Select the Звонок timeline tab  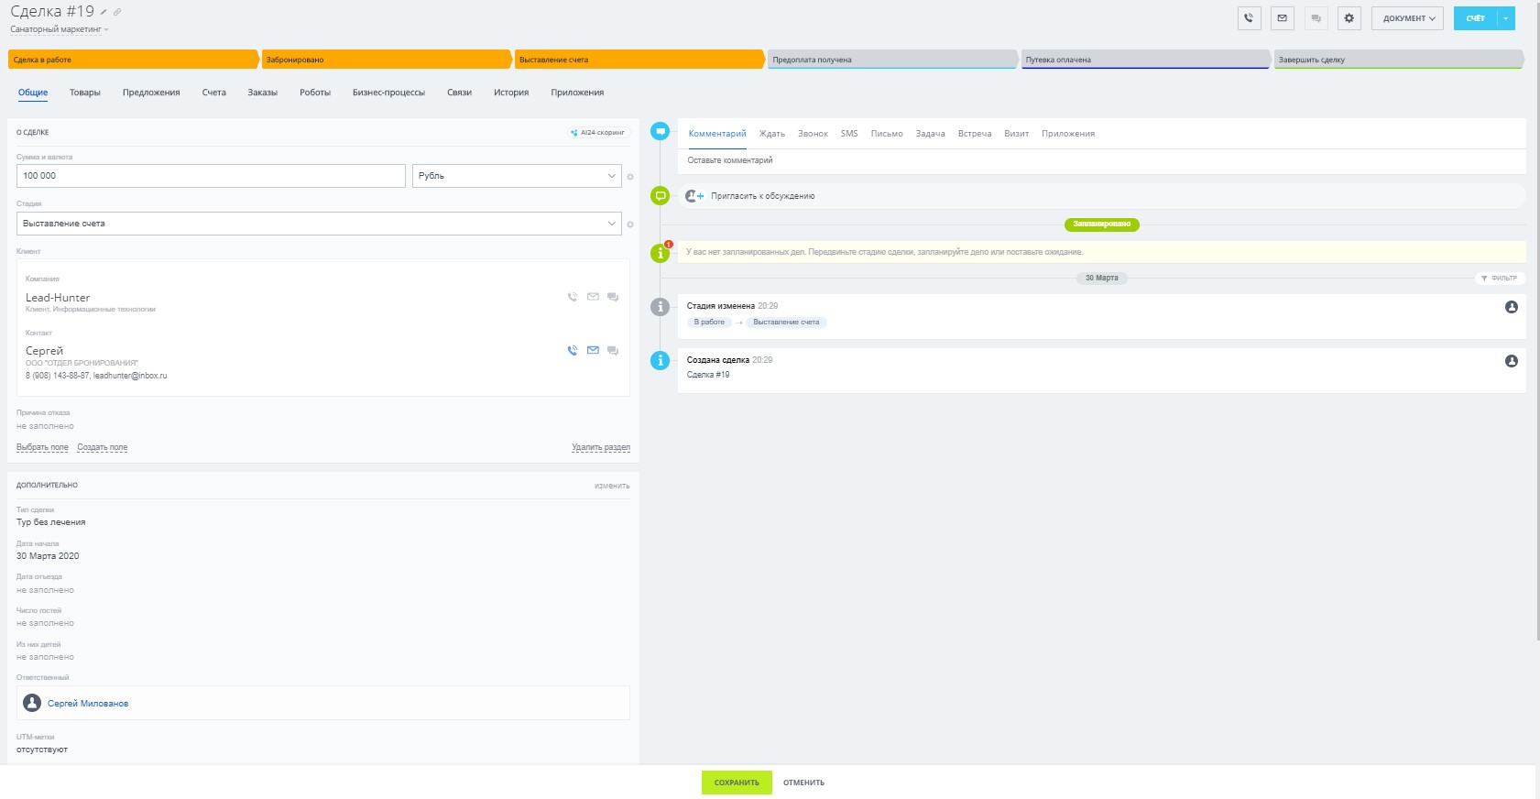813,134
